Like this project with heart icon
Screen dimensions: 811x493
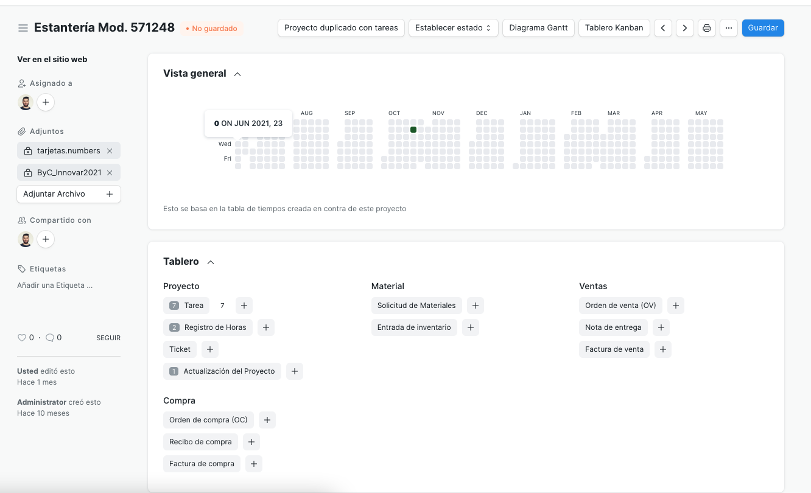click(x=22, y=338)
